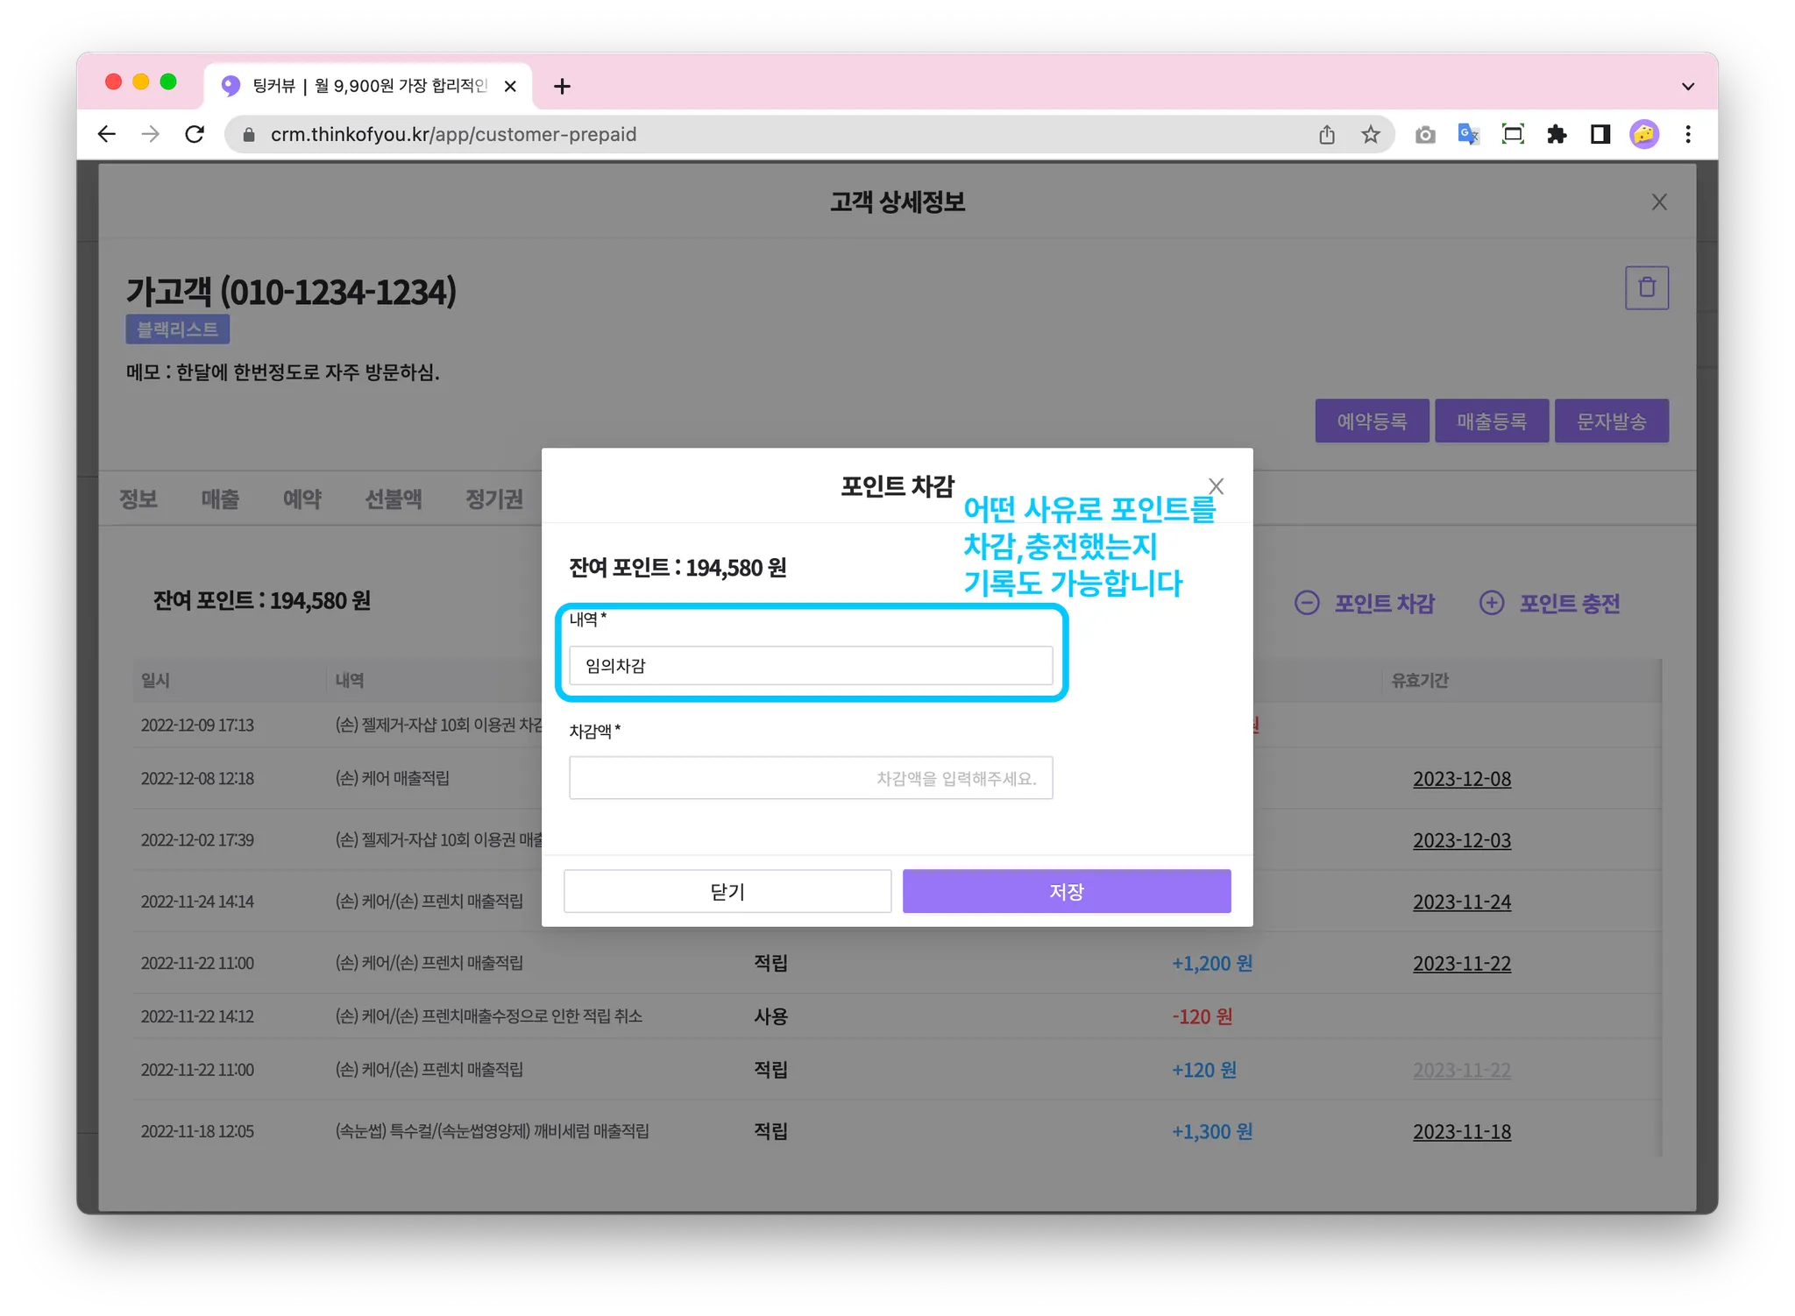The height and width of the screenshot is (1316, 1795).
Task: Click the 내역 field containing 임의차감
Action: [810, 666]
